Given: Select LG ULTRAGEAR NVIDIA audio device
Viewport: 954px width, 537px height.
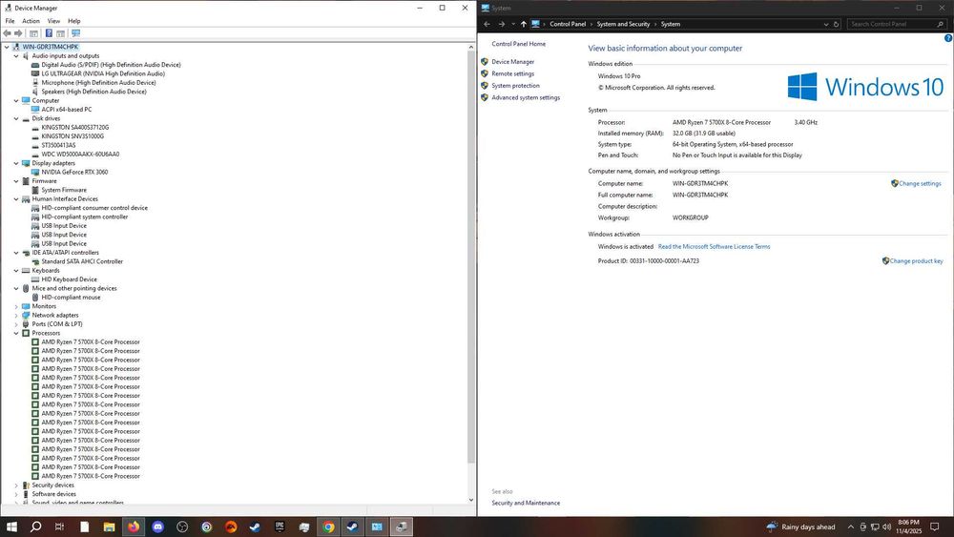Looking at the screenshot, I should click(103, 73).
